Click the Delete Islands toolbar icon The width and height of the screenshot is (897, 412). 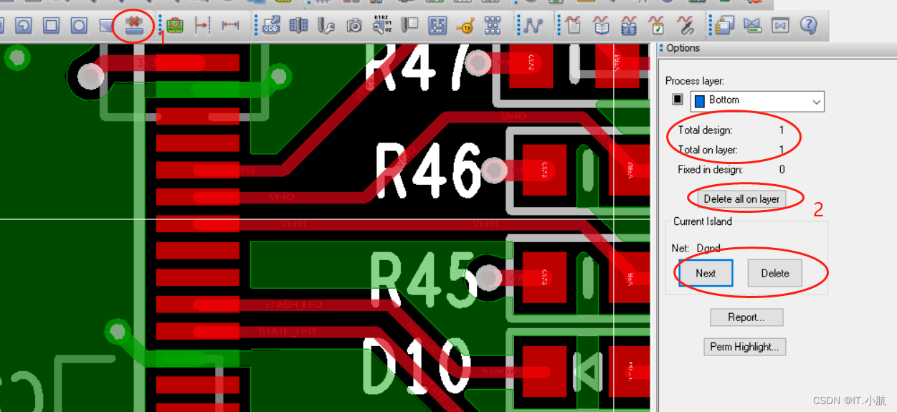[133, 26]
